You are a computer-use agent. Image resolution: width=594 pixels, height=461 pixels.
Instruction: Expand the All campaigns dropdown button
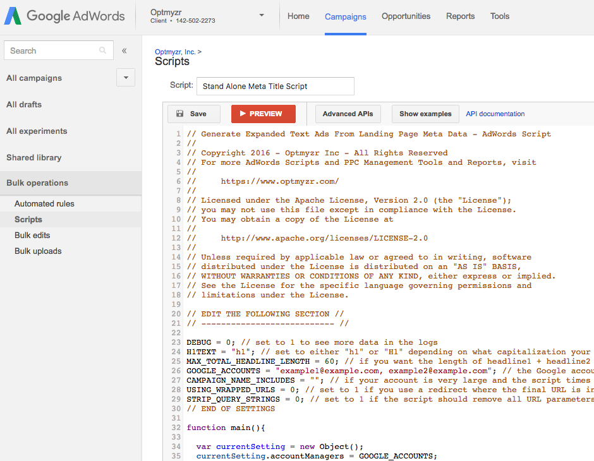point(126,78)
